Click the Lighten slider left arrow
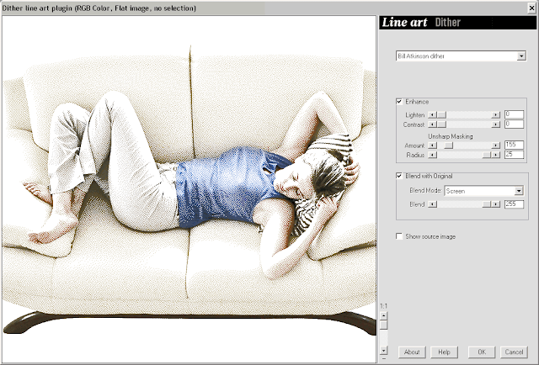This screenshot has width=539, height=365. click(x=432, y=114)
